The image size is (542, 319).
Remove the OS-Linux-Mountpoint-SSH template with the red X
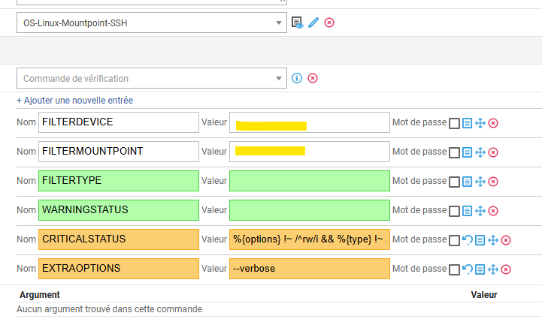[x=329, y=23]
